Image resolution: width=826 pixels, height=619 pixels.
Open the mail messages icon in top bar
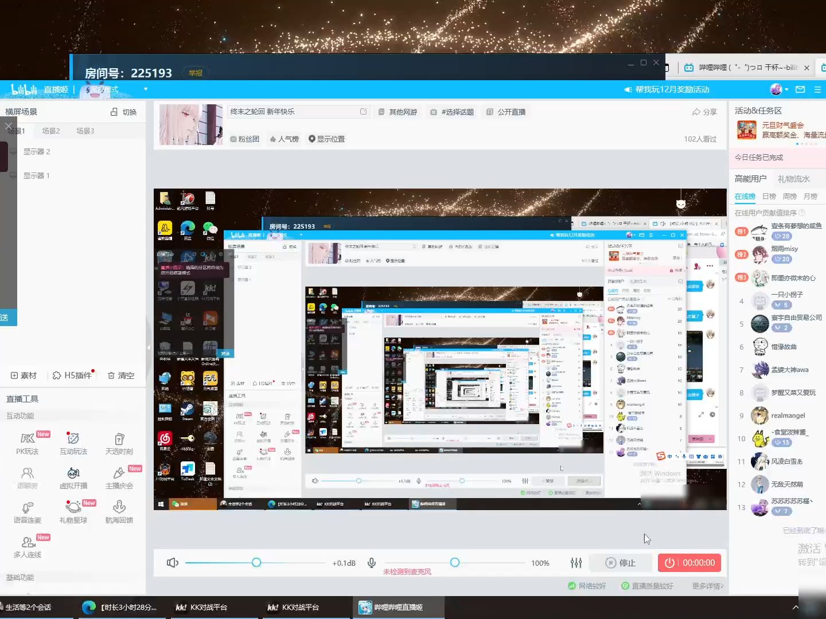click(800, 89)
